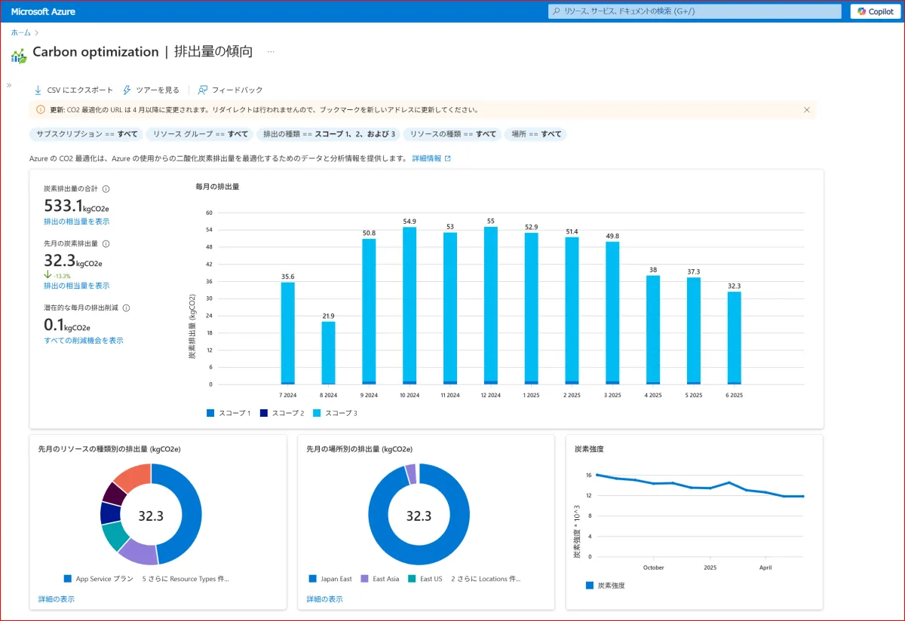Open the 排出の種類 scope filter
Image resolution: width=905 pixels, height=621 pixels.
click(x=328, y=134)
